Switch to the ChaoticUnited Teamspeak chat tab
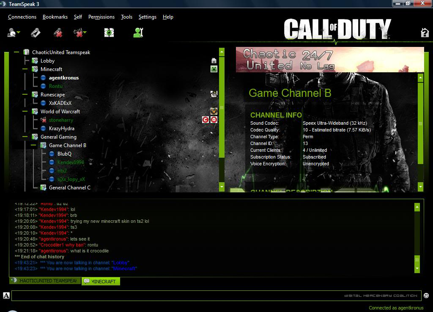The height and width of the screenshot is (312, 433). point(45,281)
